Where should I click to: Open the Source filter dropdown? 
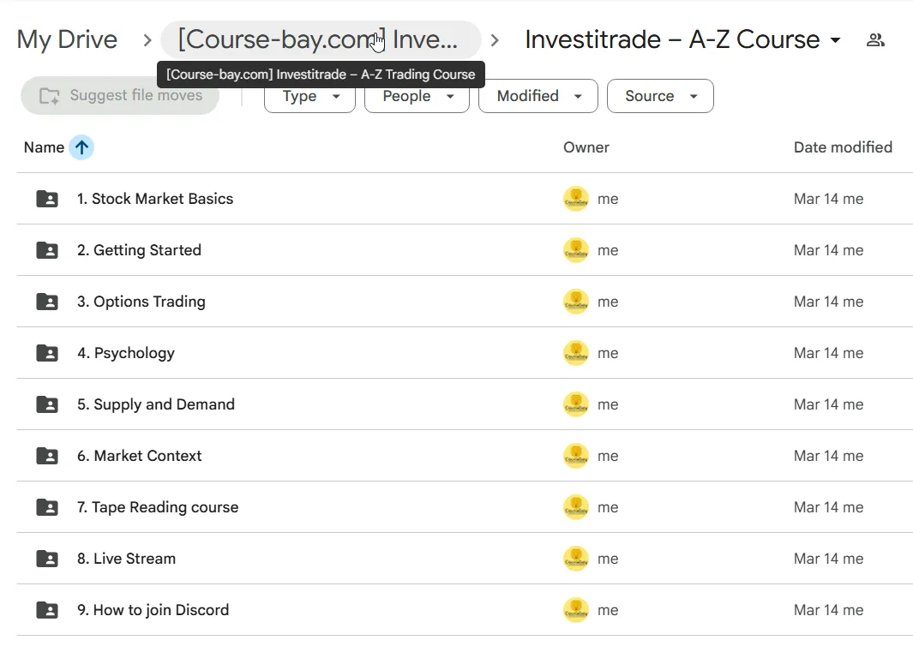tap(660, 96)
